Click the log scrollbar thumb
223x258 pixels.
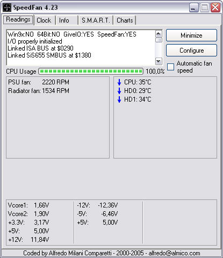coord(159,40)
